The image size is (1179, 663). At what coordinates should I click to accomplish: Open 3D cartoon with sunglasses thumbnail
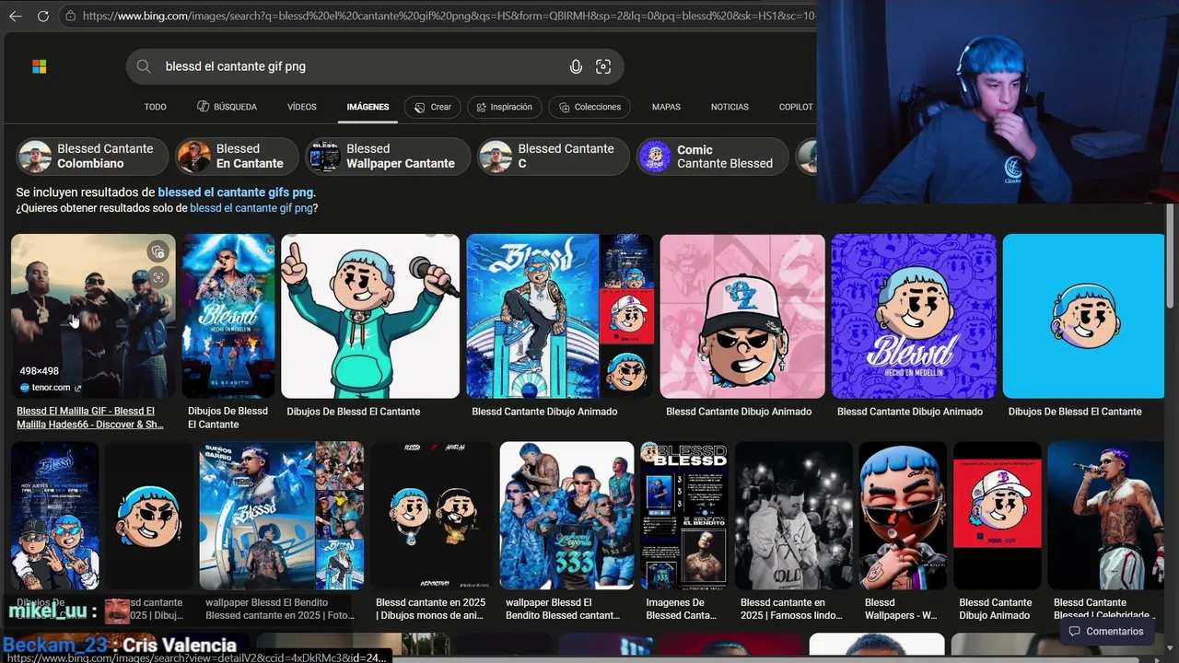903,516
